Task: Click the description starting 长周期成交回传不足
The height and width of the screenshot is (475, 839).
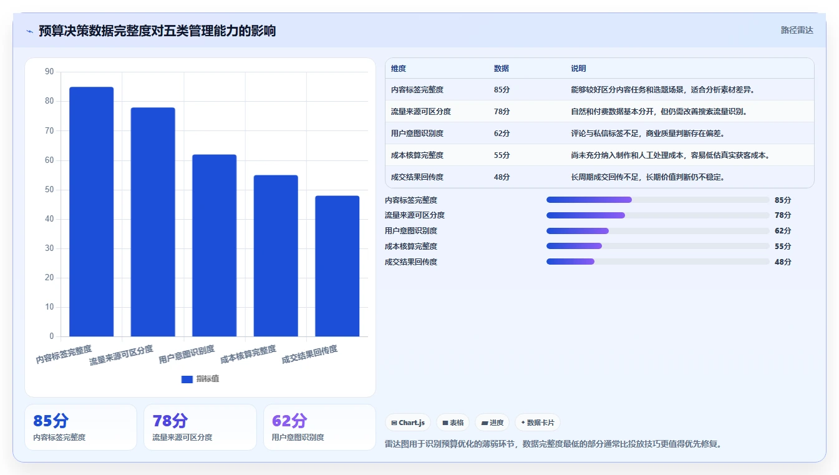Action: pyautogui.click(x=648, y=177)
